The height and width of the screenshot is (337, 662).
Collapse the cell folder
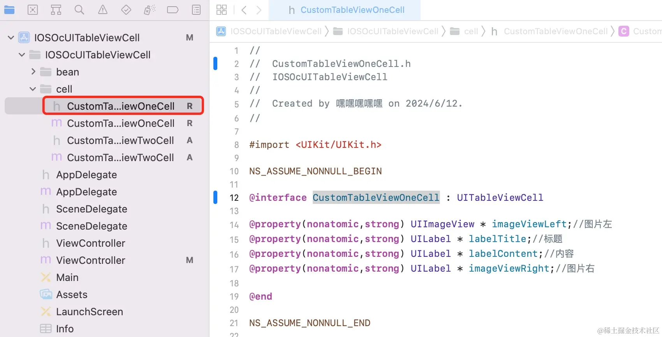tap(33, 89)
